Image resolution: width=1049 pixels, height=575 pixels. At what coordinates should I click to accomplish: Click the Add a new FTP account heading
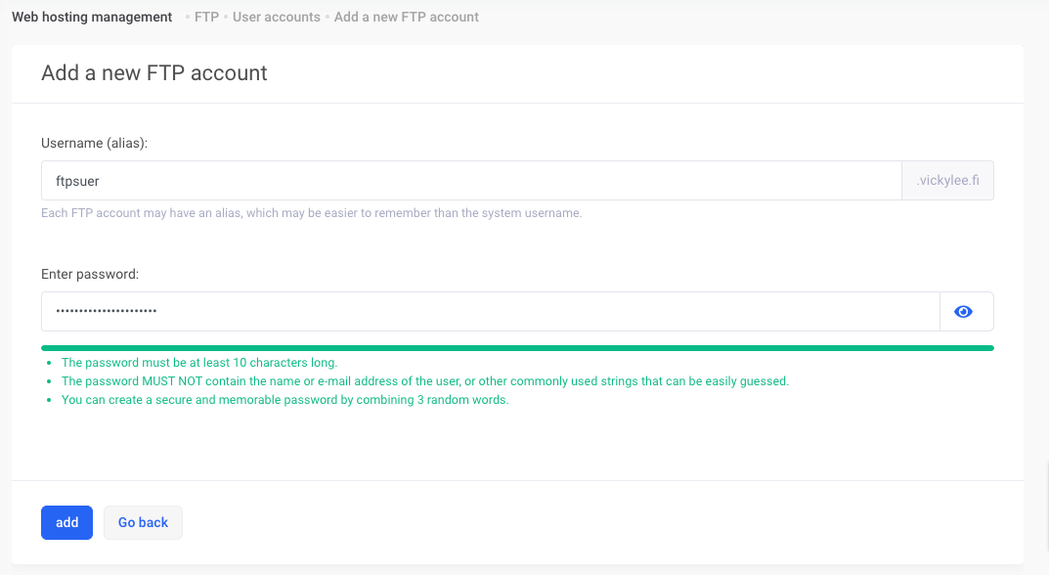(154, 73)
